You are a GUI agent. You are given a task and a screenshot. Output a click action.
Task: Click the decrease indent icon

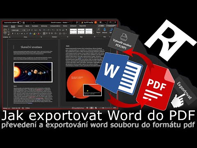tap(57, 30)
